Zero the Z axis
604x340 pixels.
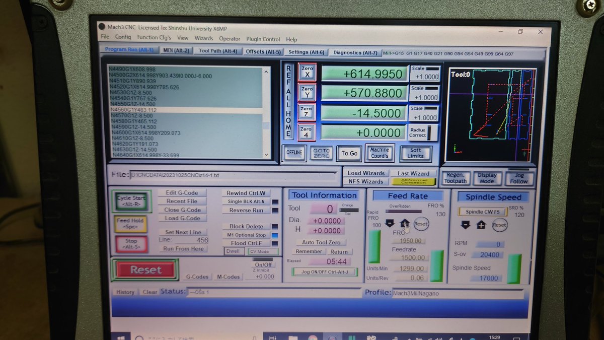point(307,112)
